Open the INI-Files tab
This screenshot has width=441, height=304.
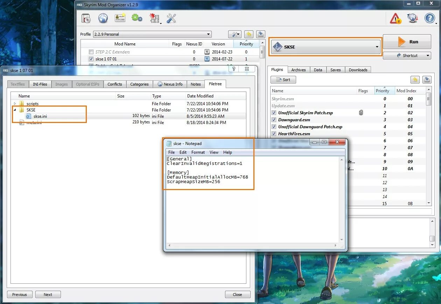click(40, 84)
